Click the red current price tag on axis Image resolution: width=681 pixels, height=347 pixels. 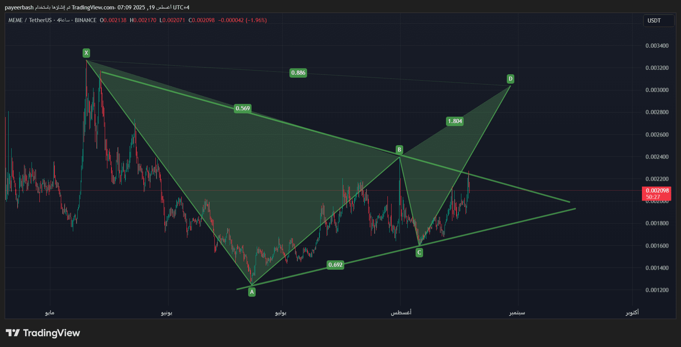pyautogui.click(x=657, y=194)
